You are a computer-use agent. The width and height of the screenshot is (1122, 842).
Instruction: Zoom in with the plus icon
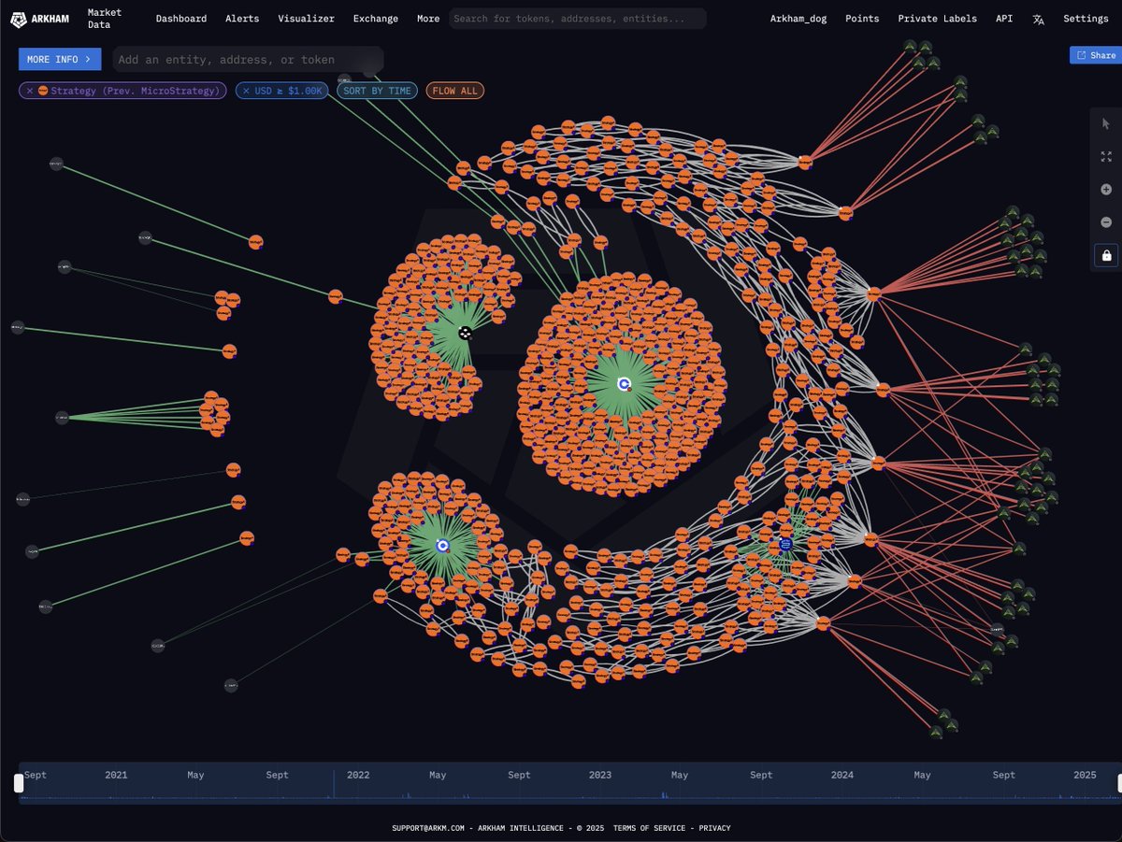pos(1106,190)
